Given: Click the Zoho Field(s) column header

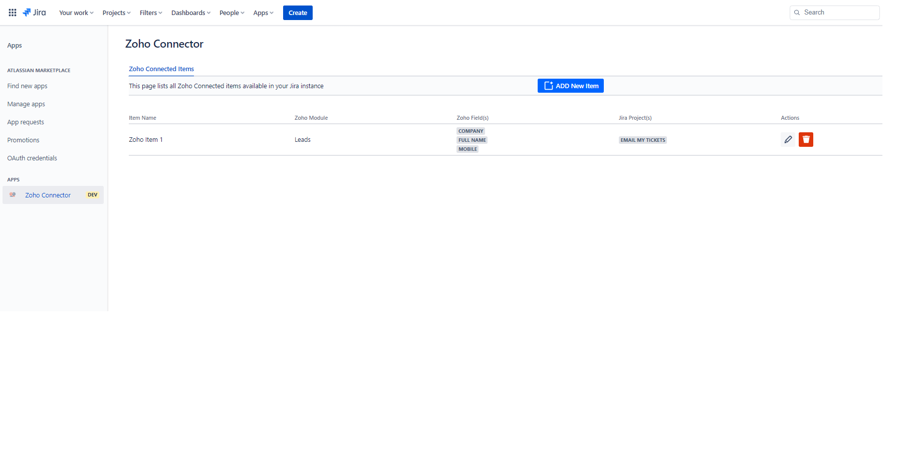Looking at the screenshot, I should 473,118.
